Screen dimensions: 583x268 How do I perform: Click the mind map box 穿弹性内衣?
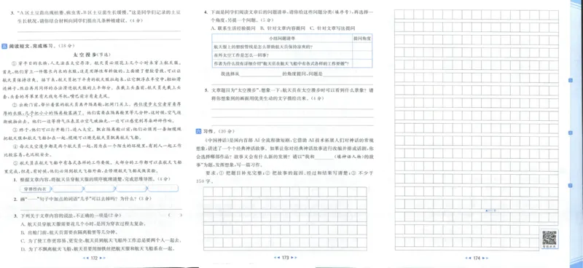(x=35, y=189)
